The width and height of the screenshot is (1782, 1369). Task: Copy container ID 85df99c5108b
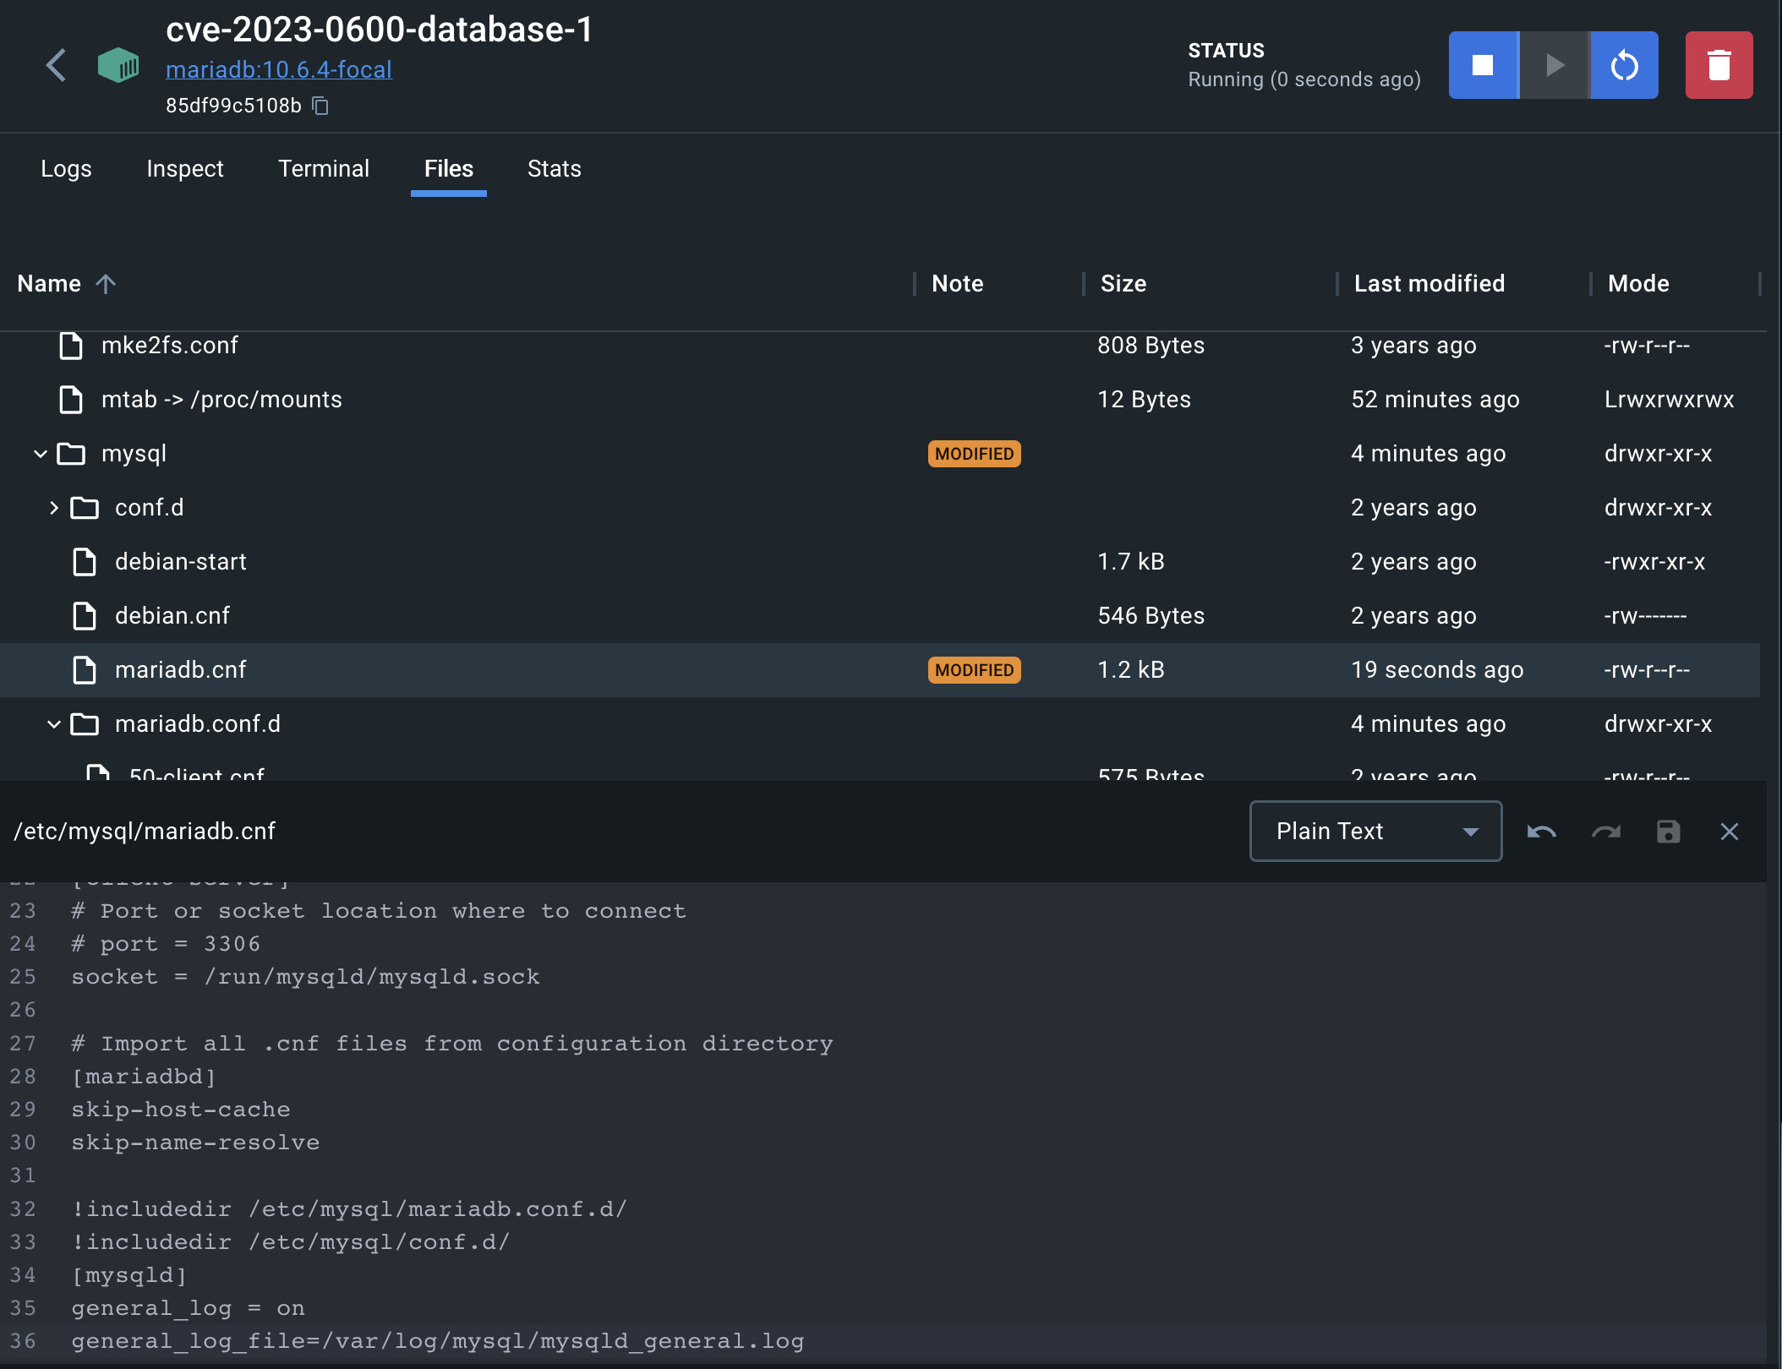[320, 106]
